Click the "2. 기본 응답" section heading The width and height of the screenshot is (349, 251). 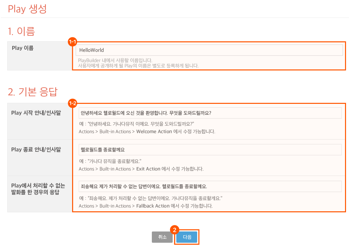(x=33, y=92)
